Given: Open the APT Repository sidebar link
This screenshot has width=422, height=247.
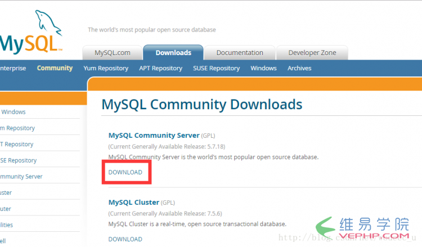Looking at the screenshot, I should pyautogui.click(x=17, y=144).
